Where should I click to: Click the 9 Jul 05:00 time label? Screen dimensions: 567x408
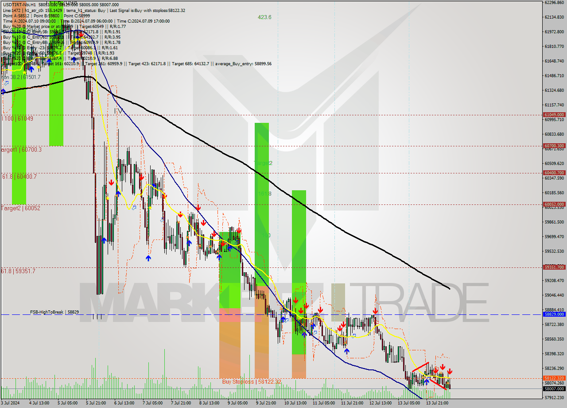[x=237, y=403]
